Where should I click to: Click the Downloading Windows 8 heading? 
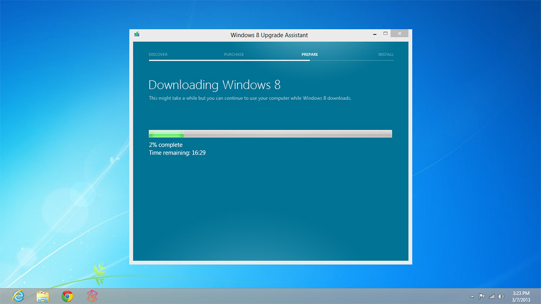pos(214,85)
